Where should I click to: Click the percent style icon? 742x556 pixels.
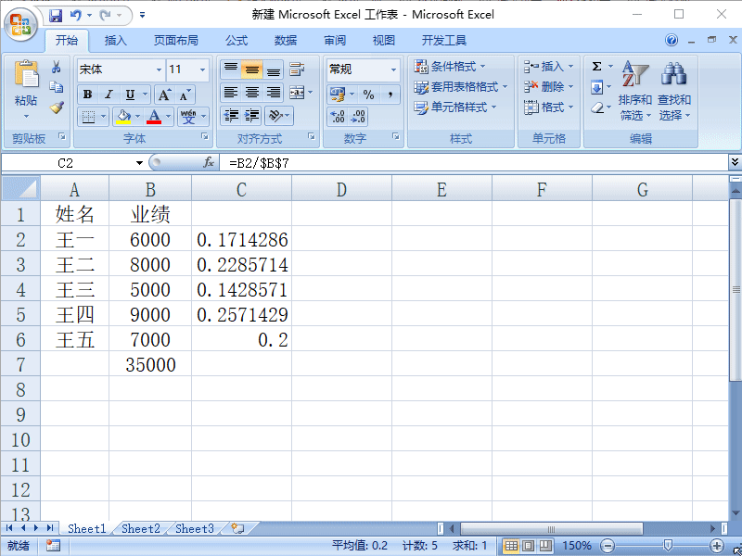point(369,95)
